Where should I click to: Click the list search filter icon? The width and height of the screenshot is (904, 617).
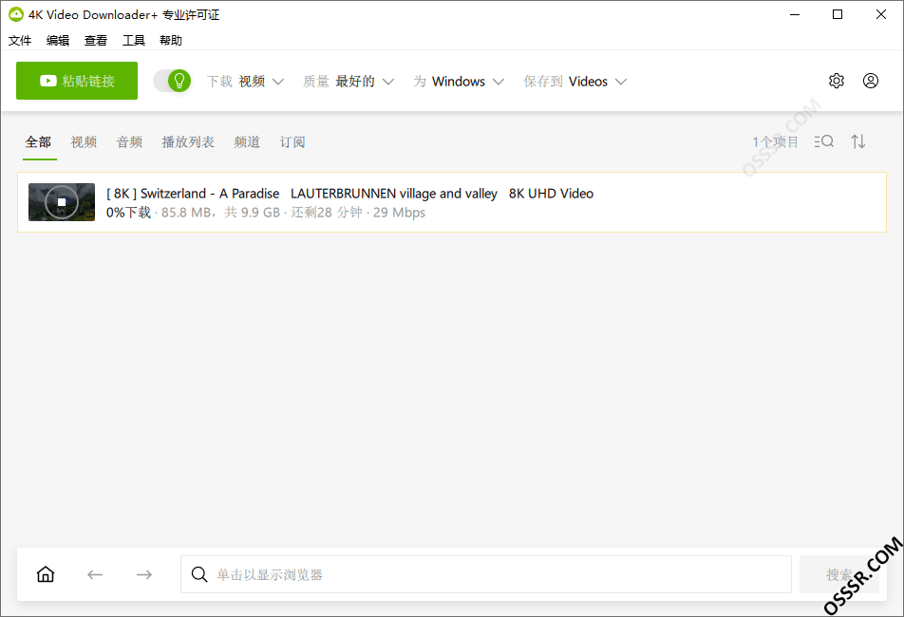[824, 141]
